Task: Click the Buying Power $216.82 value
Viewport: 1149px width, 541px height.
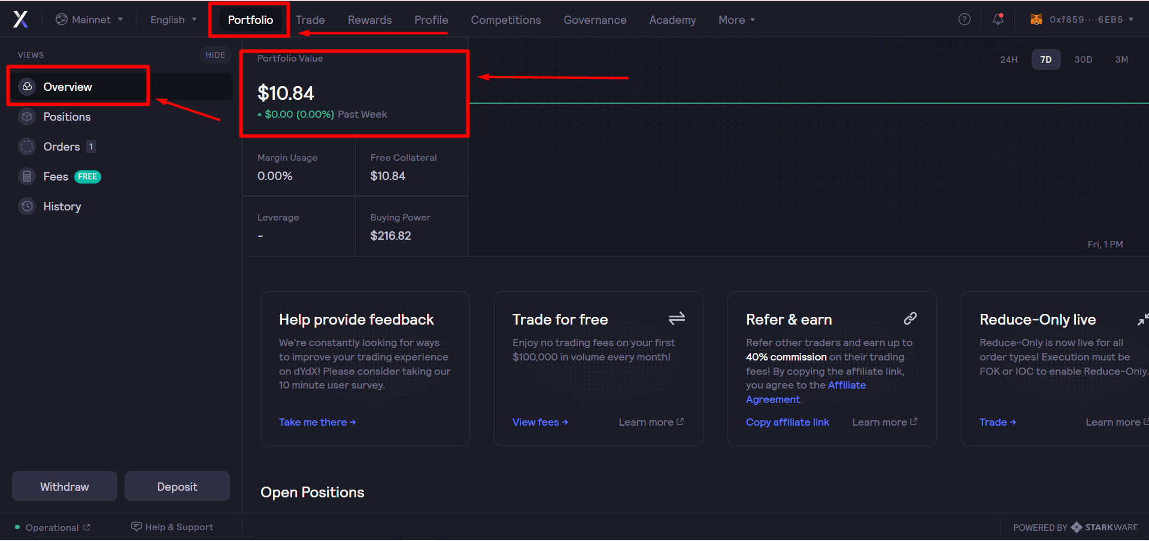Action: (x=390, y=236)
